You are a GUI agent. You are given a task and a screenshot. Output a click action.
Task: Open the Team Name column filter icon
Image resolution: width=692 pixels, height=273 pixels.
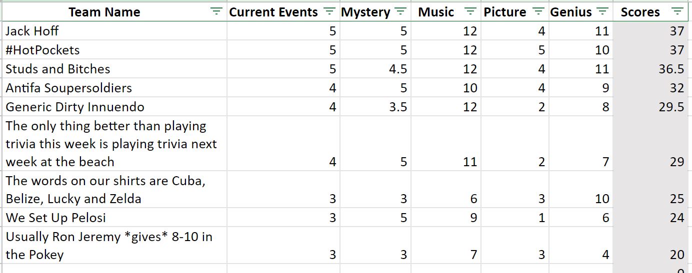pyautogui.click(x=216, y=11)
